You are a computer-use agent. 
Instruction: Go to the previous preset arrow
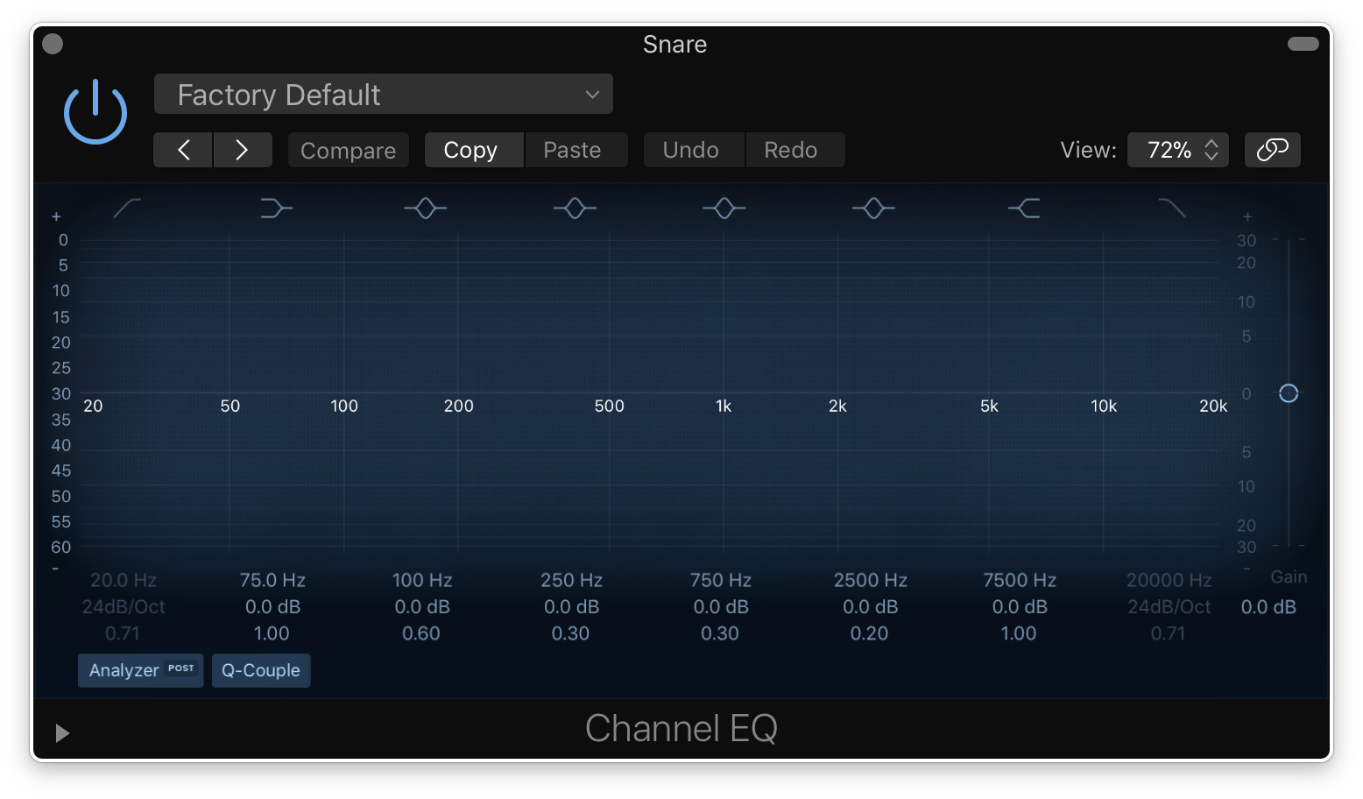click(183, 150)
